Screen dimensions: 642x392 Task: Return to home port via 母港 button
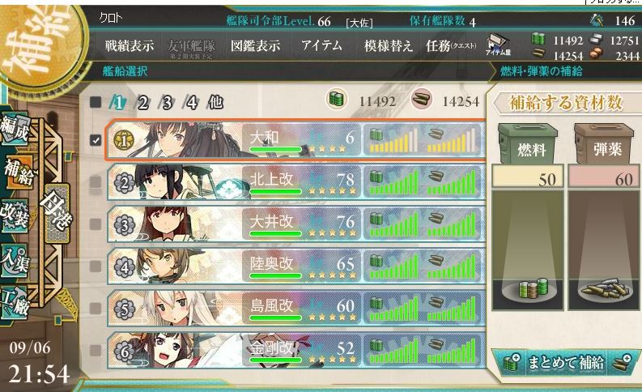coord(57,212)
